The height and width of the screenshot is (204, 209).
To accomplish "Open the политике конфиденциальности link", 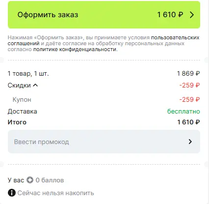I will pos(75,49).
